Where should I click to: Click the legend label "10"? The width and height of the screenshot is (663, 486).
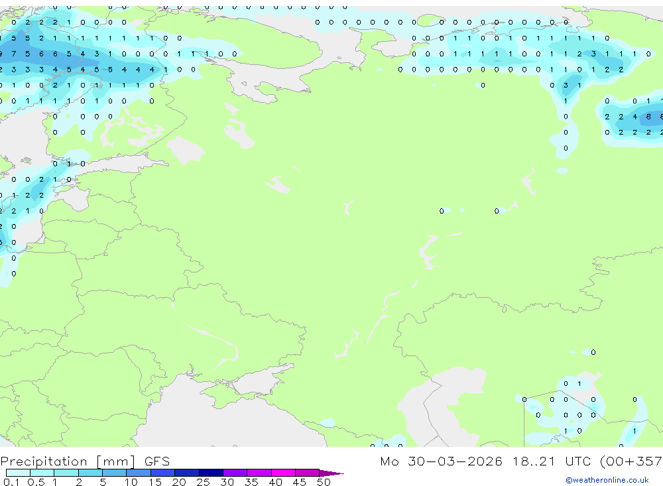pos(131,482)
